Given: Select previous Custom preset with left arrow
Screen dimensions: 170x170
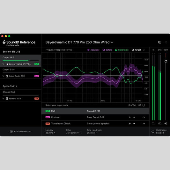Looking at the screenshot, I should click(130, 117).
